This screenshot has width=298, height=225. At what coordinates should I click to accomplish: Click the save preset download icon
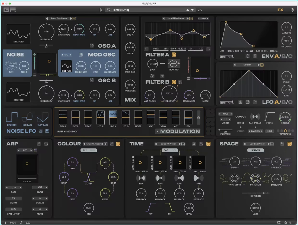200,10
